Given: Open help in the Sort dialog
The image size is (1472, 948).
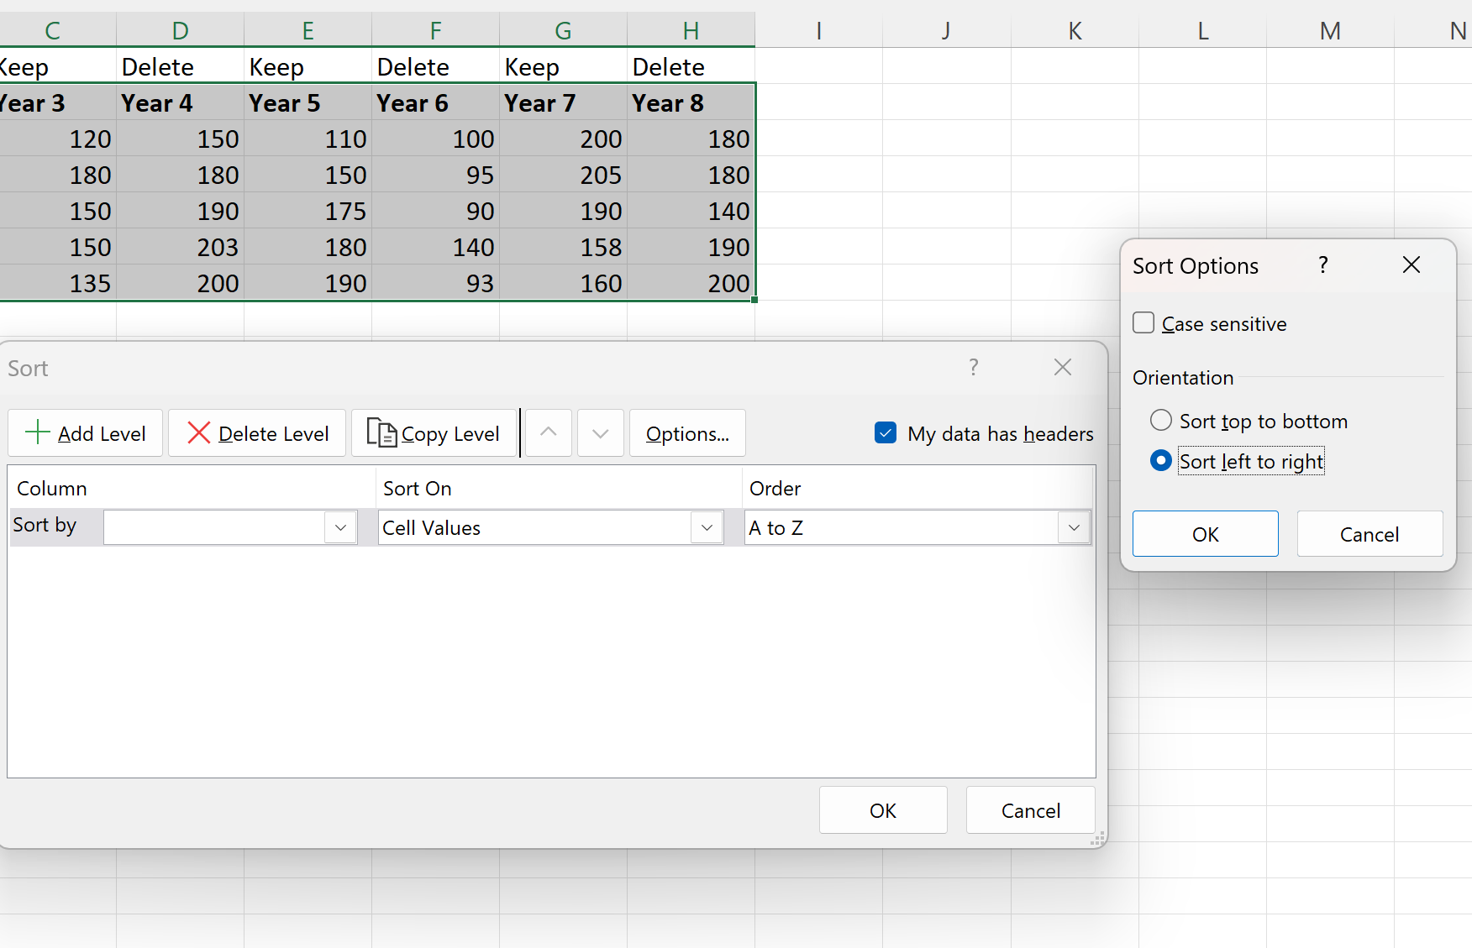Looking at the screenshot, I should [x=974, y=367].
